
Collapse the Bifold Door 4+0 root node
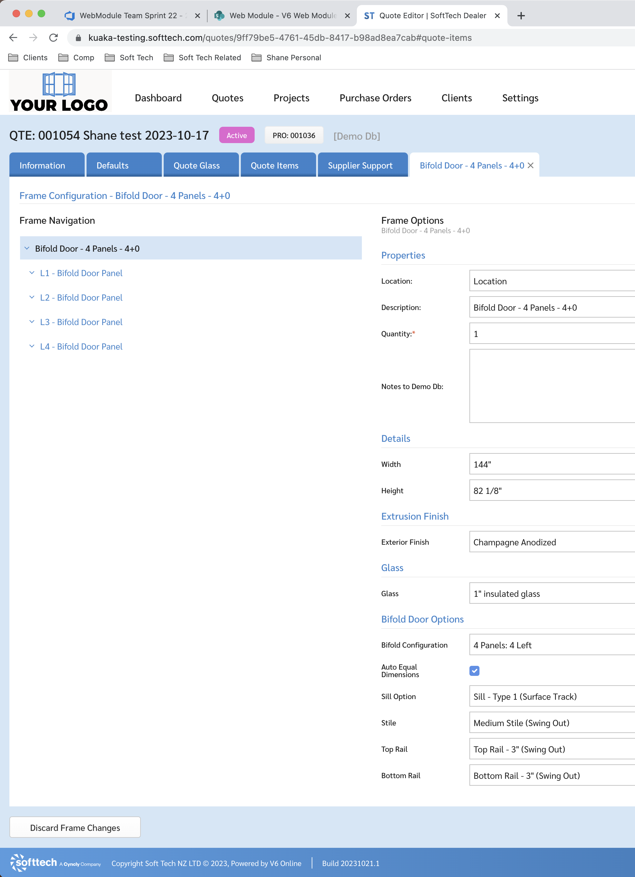[x=27, y=248]
